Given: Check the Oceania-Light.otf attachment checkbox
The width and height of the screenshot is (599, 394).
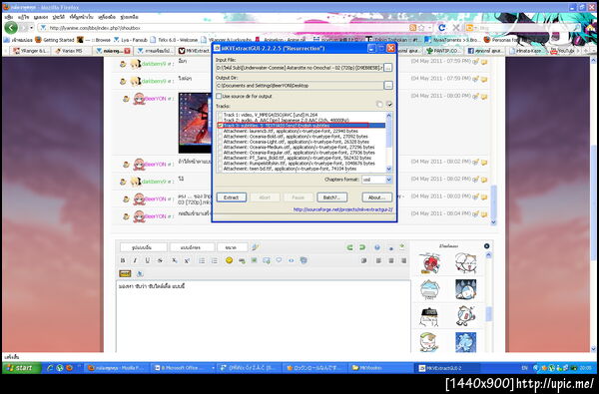Looking at the screenshot, I should (220, 142).
